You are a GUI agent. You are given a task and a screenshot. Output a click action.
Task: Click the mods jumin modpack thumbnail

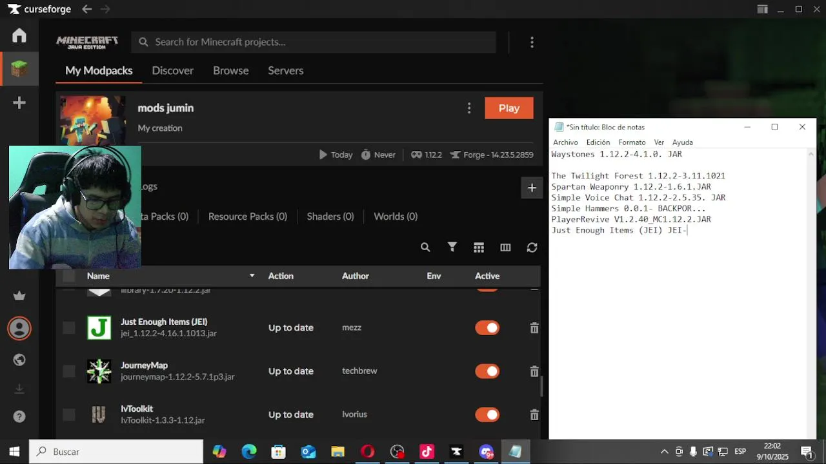(93, 121)
